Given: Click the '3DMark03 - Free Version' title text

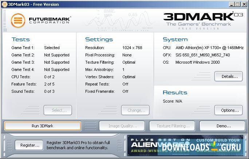Looking at the screenshot, I should click(x=33, y=4).
